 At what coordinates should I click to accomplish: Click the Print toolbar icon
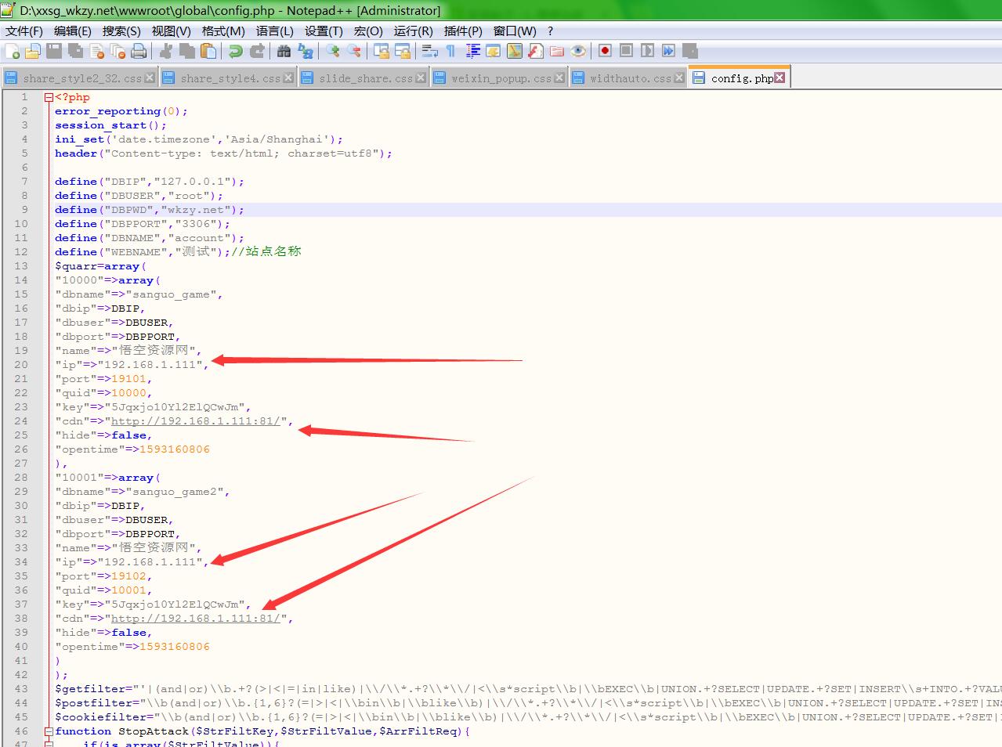[139, 52]
